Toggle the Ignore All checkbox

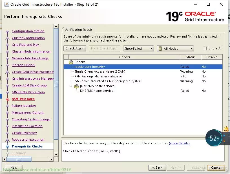pyautogui.click(x=205, y=48)
